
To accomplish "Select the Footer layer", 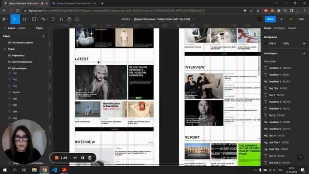I will [16, 92].
